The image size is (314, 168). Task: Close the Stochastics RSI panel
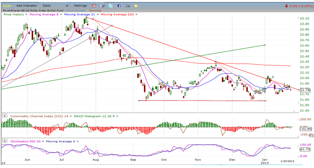[4, 140]
